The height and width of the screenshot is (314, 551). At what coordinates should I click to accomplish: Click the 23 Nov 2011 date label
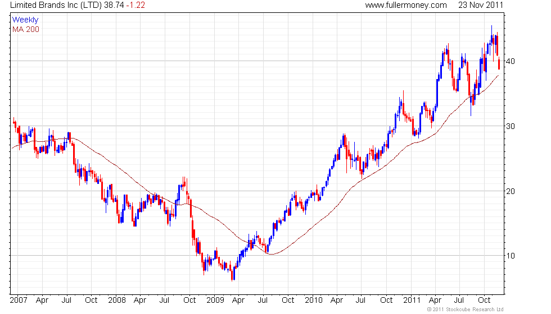tap(480, 5)
